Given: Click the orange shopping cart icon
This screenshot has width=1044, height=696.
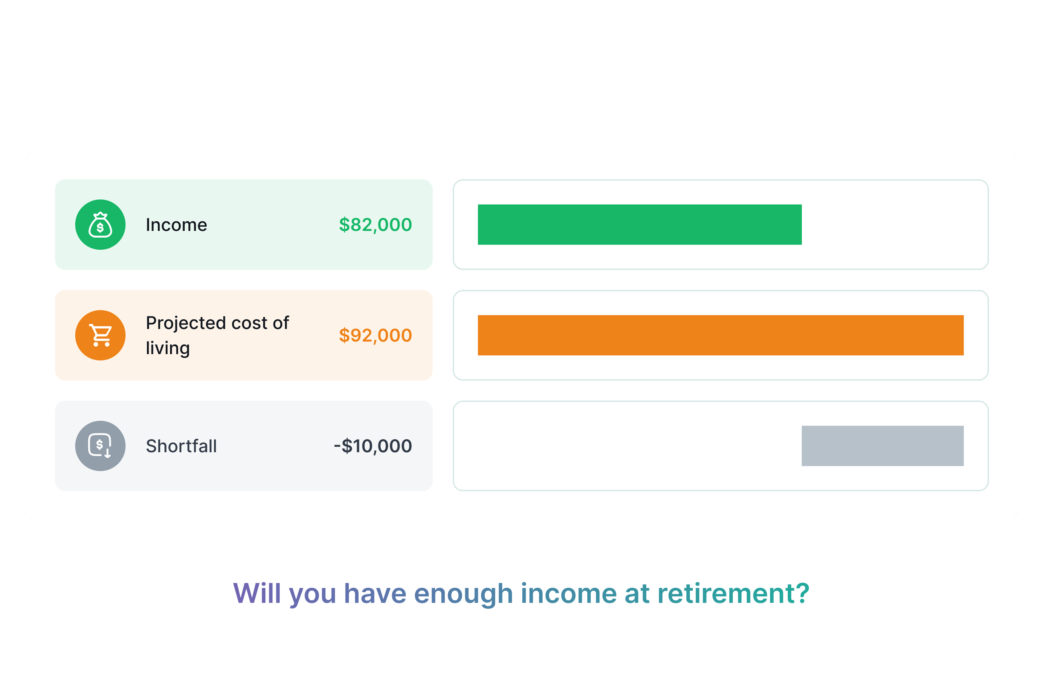Looking at the screenshot, I should click(100, 335).
